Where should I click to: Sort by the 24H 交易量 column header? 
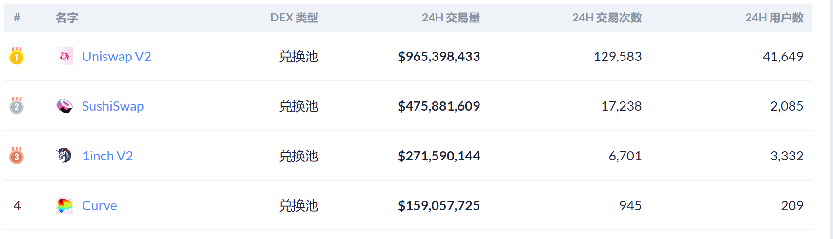click(451, 18)
